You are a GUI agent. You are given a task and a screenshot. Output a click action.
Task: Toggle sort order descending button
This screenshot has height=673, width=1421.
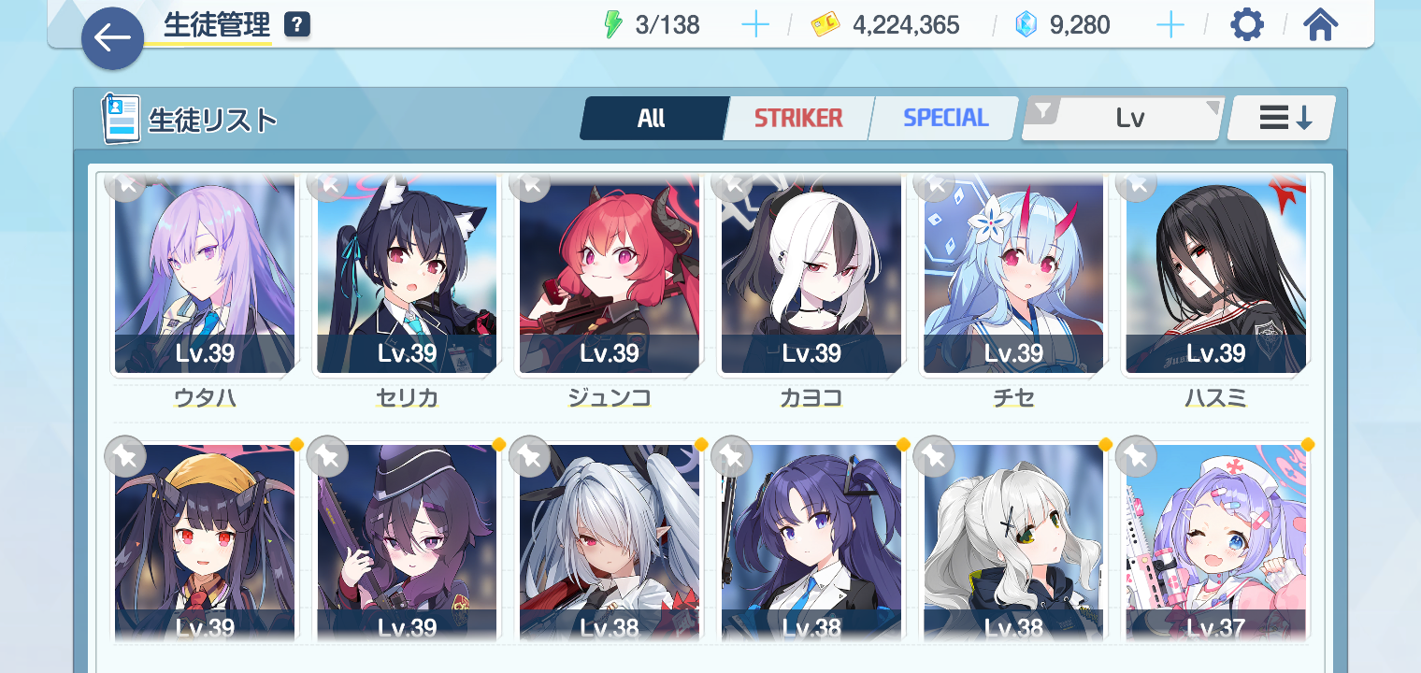(1283, 118)
